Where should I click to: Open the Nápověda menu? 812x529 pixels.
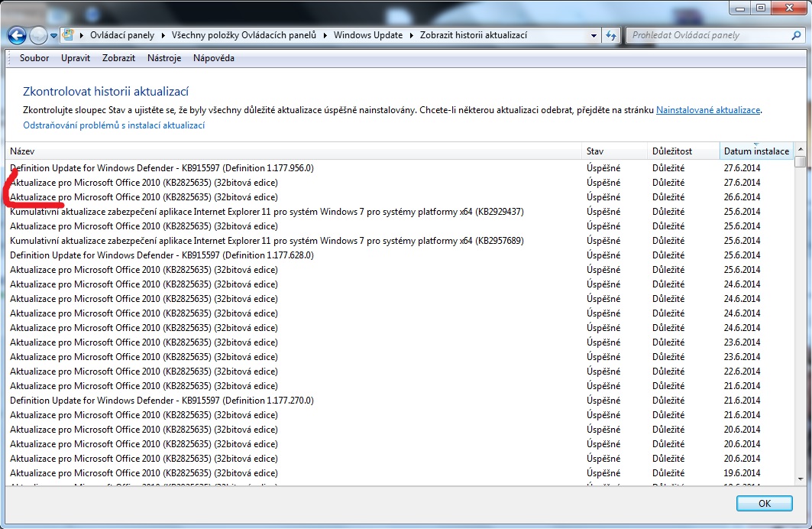(214, 58)
